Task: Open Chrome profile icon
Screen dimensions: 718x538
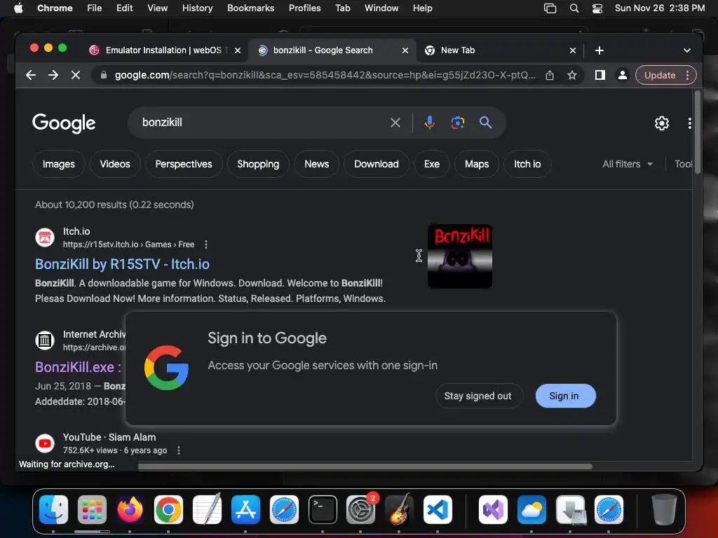Action: click(x=623, y=75)
